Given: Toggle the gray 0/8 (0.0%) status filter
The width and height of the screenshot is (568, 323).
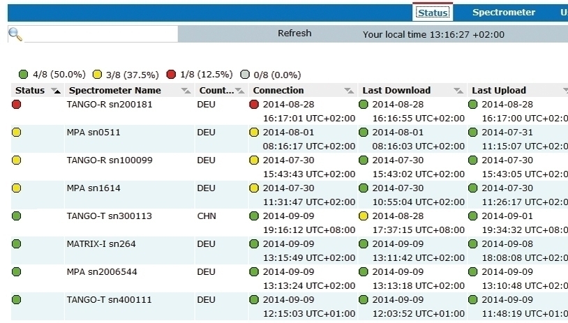Looking at the screenshot, I should coord(245,75).
